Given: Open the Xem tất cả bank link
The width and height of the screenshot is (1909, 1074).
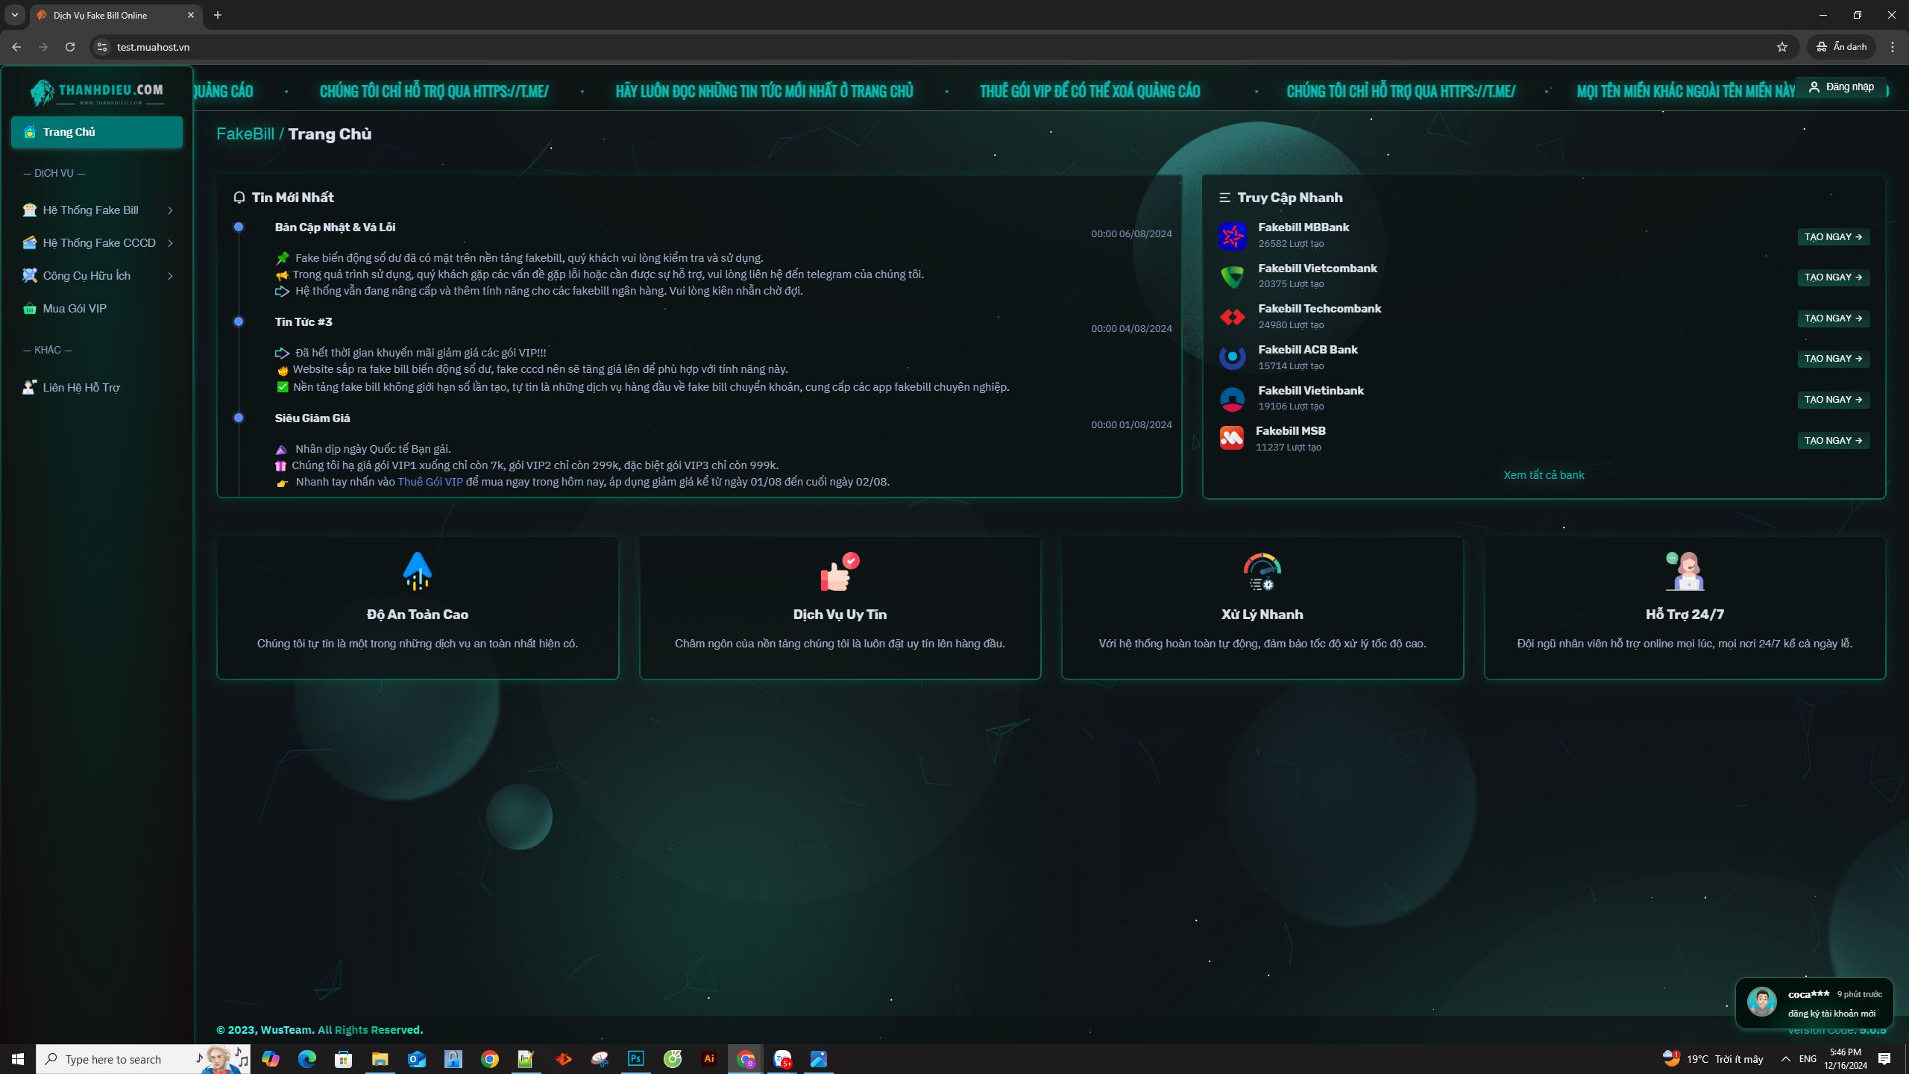Looking at the screenshot, I should [1543, 475].
